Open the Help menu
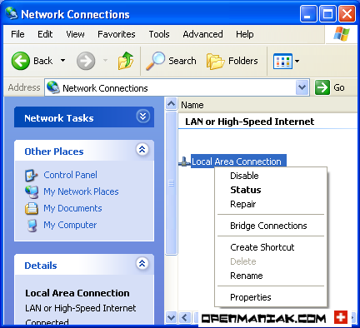The image size is (360, 328). click(x=245, y=34)
